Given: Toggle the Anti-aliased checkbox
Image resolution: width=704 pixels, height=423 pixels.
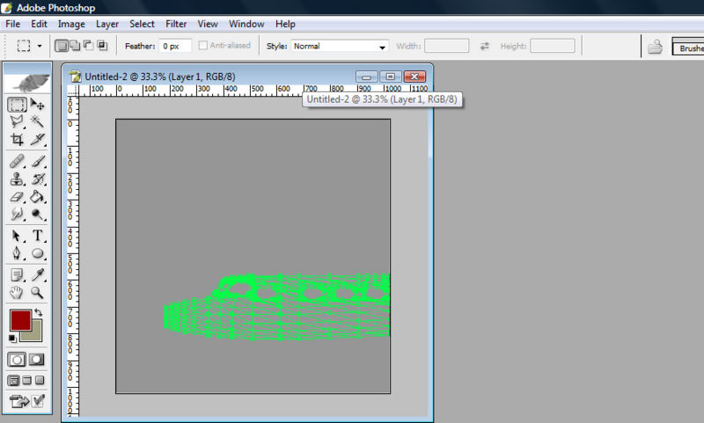Looking at the screenshot, I should (x=203, y=46).
